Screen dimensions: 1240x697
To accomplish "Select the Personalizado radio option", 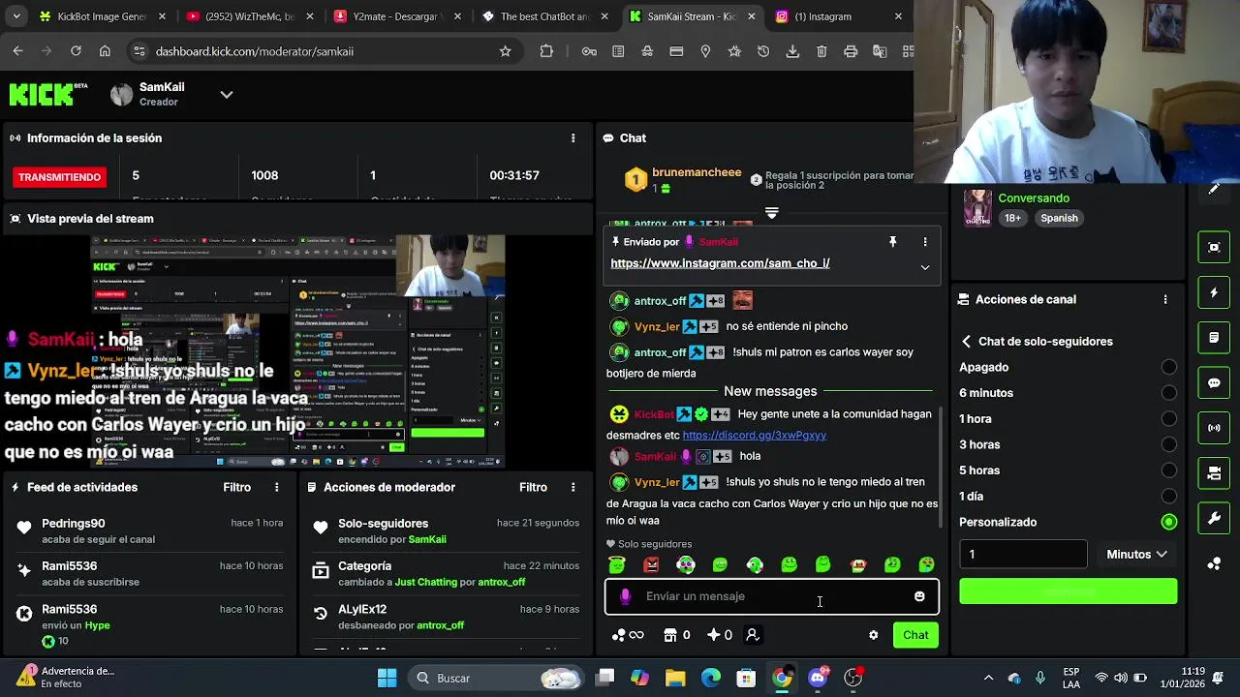I will pos(1169,522).
